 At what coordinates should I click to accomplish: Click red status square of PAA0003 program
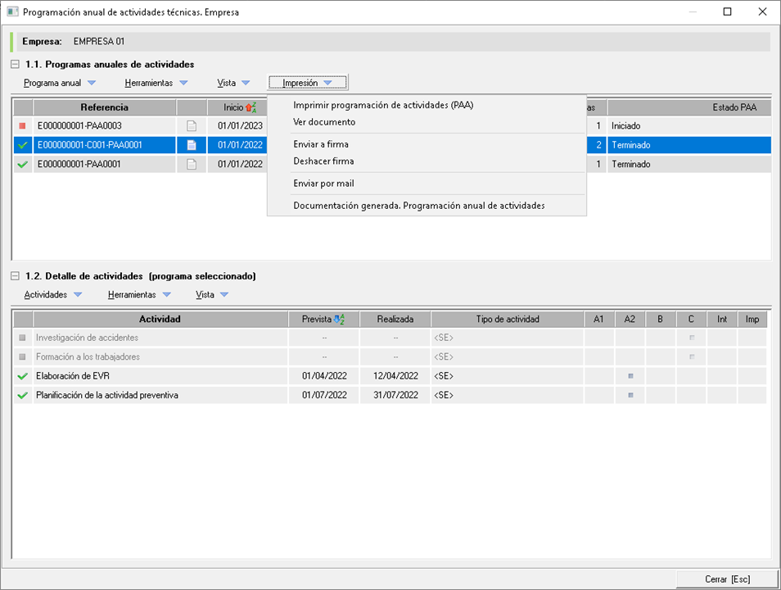point(22,126)
